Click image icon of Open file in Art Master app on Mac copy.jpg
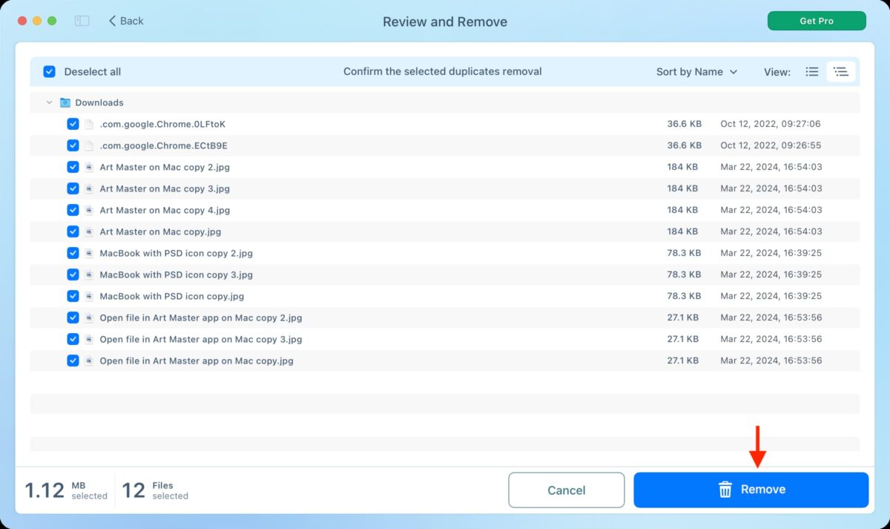 point(89,361)
